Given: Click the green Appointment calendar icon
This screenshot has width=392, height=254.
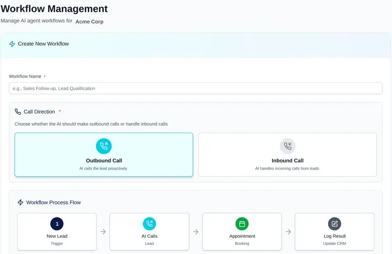Looking at the screenshot, I should pyautogui.click(x=242, y=224).
